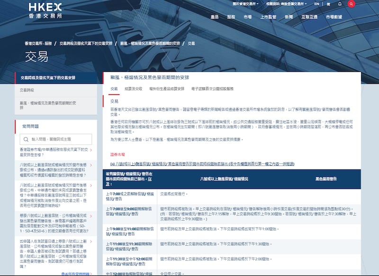The image size is (379, 276).
Task: Click the HKEX logo
Action: coord(45,10)
